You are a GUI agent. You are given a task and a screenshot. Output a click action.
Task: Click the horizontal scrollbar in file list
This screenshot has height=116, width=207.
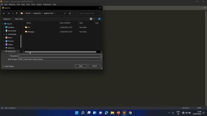point(60,52)
